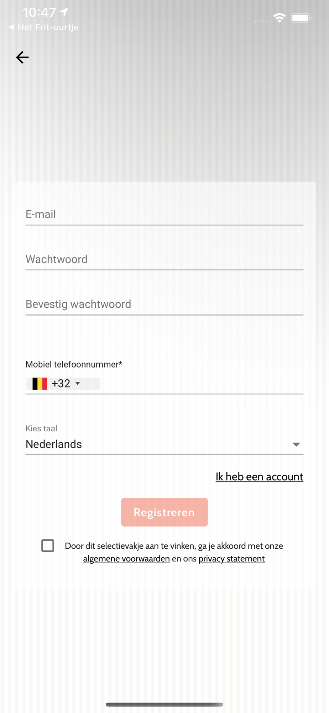Tap the Belgian flag icon
Viewport: 329px width, 713px height.
coord(40,384)
